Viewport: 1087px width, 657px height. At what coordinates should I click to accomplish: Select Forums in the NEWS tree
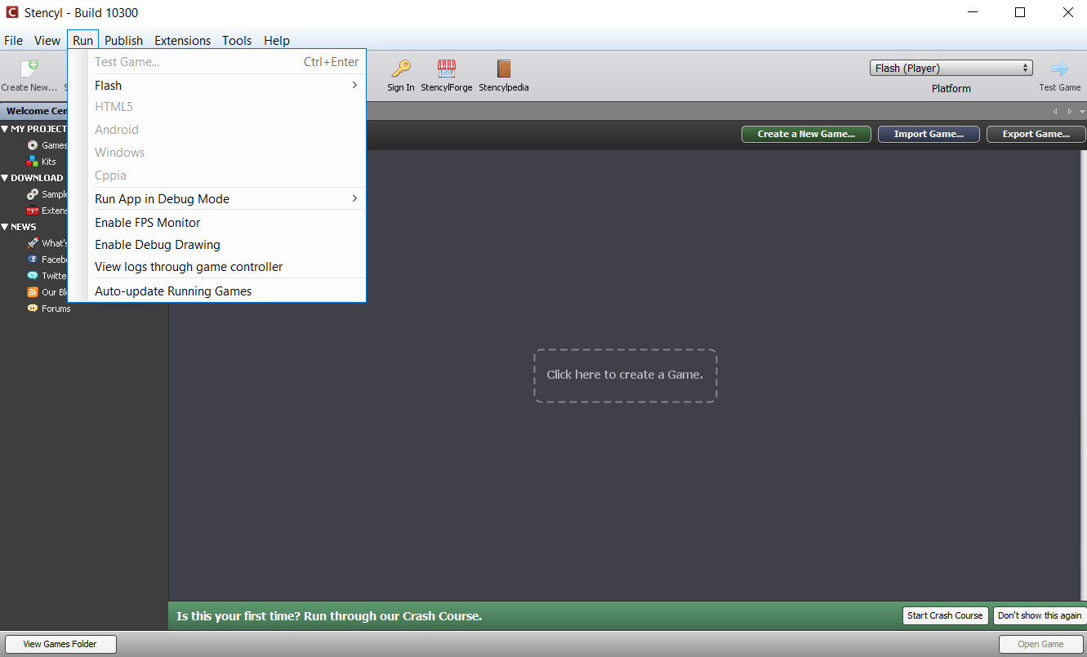(56, 309)
